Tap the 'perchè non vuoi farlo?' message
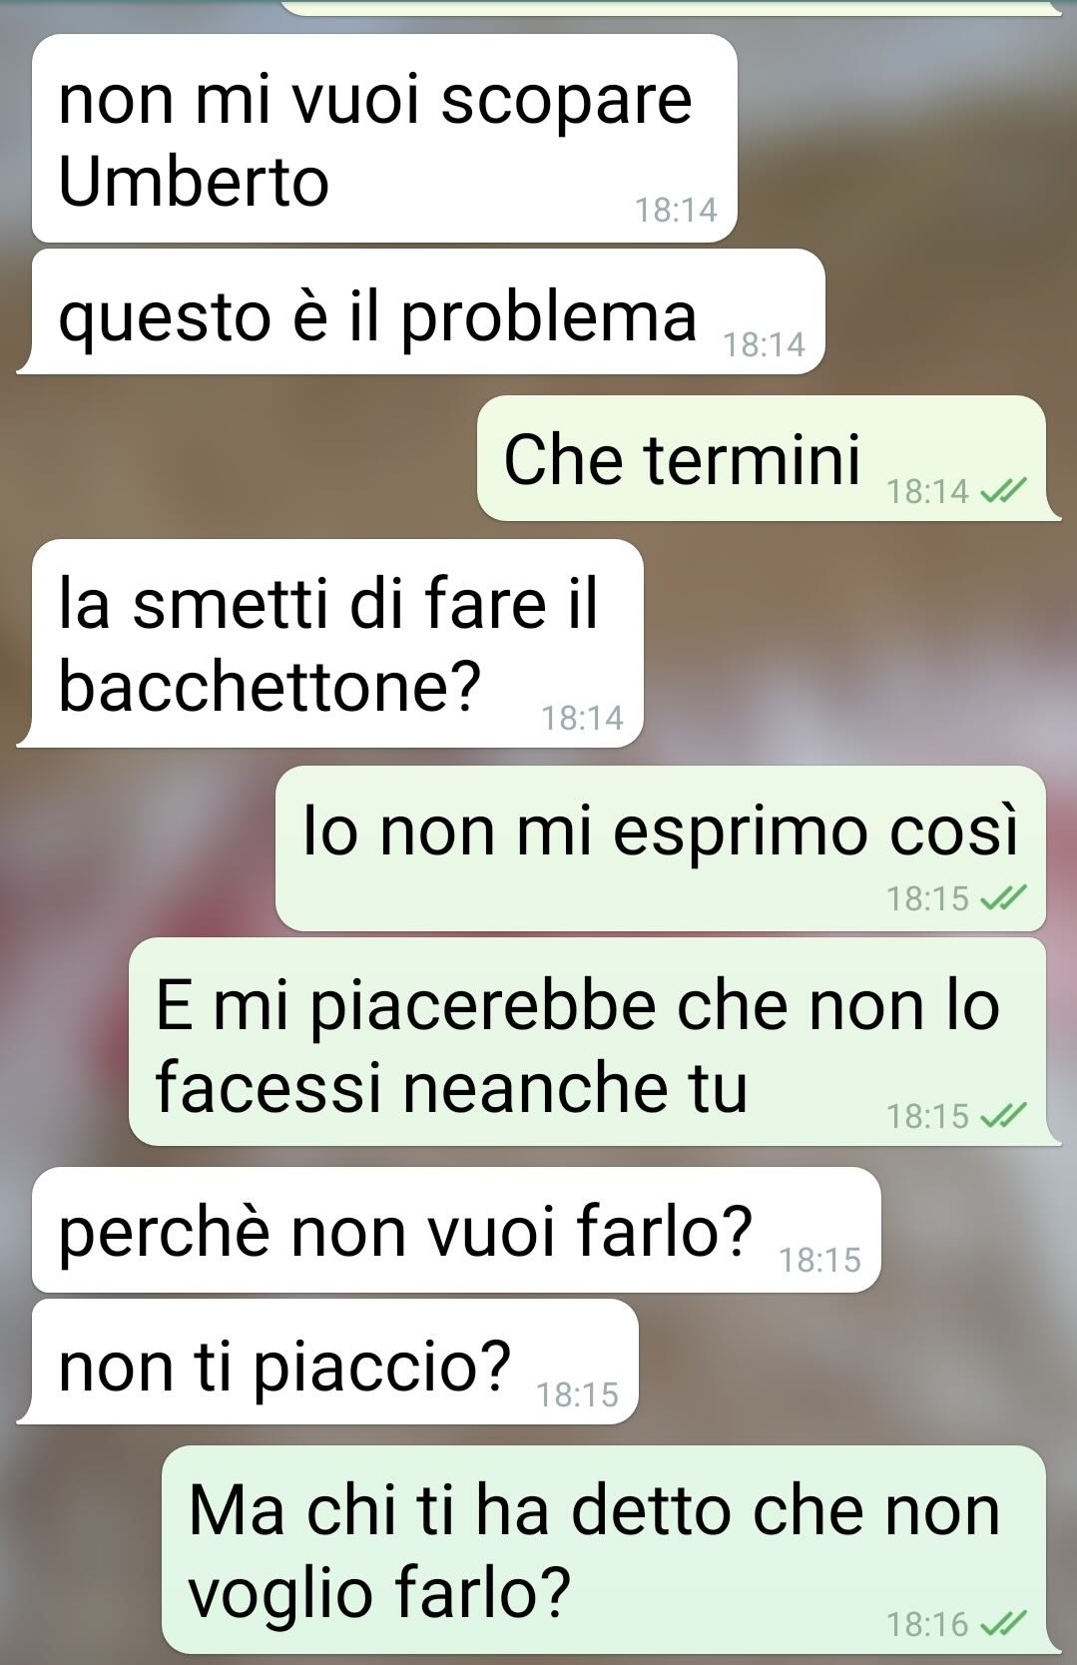The height and width of the screenshot is (1665, 1077). [x=456, y=1230]
